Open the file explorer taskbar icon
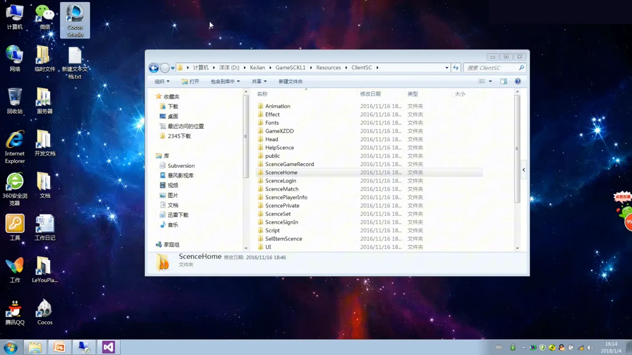Screen dimensions: 632x355 pyautogui.click(x=35, y=347)
